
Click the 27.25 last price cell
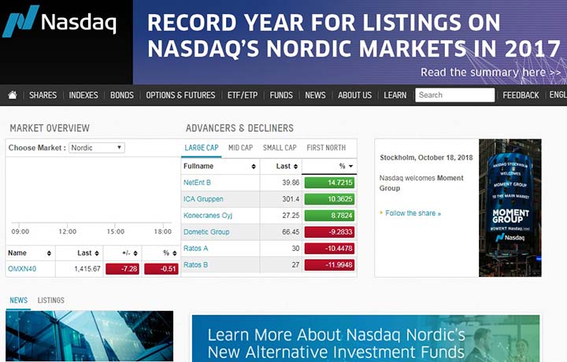(x=291, y=216)
